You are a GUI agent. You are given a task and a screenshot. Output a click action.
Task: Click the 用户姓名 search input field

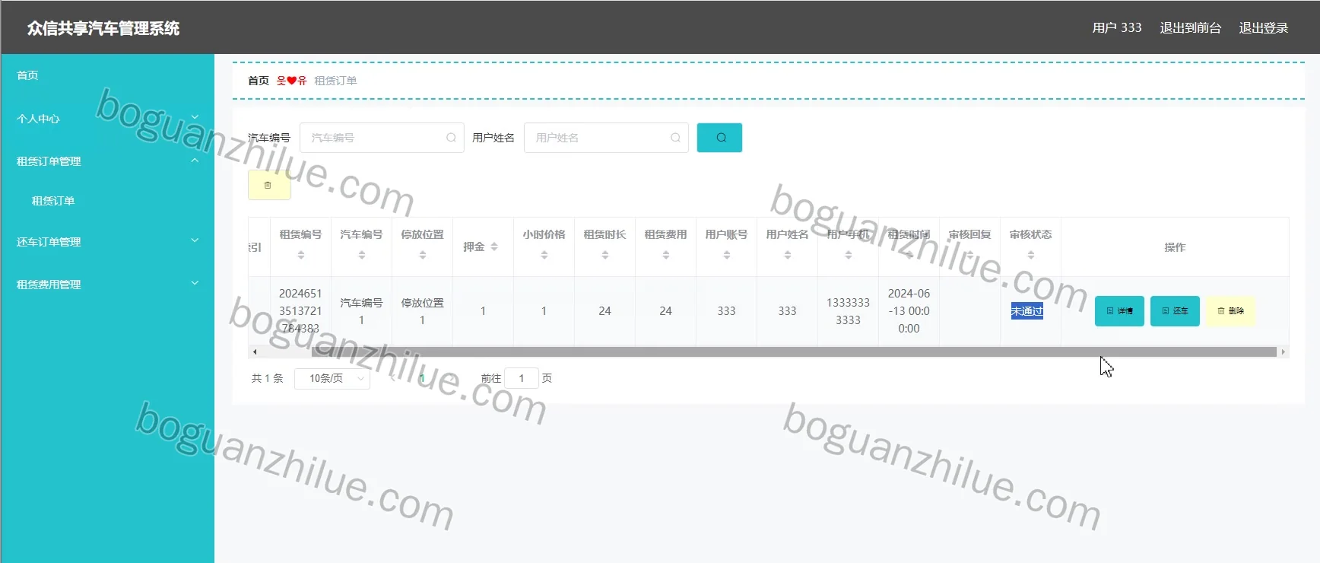coord(606,138)
